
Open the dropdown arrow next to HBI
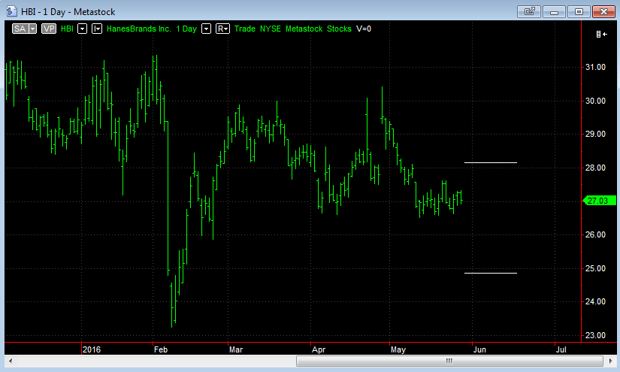(x=82, y=29)
